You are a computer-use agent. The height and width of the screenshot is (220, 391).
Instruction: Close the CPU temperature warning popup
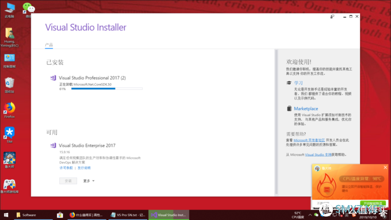385,167
